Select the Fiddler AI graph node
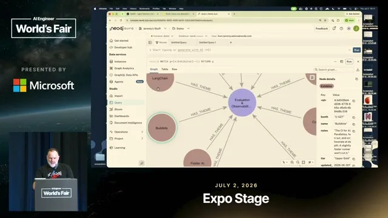 [197, 158]
